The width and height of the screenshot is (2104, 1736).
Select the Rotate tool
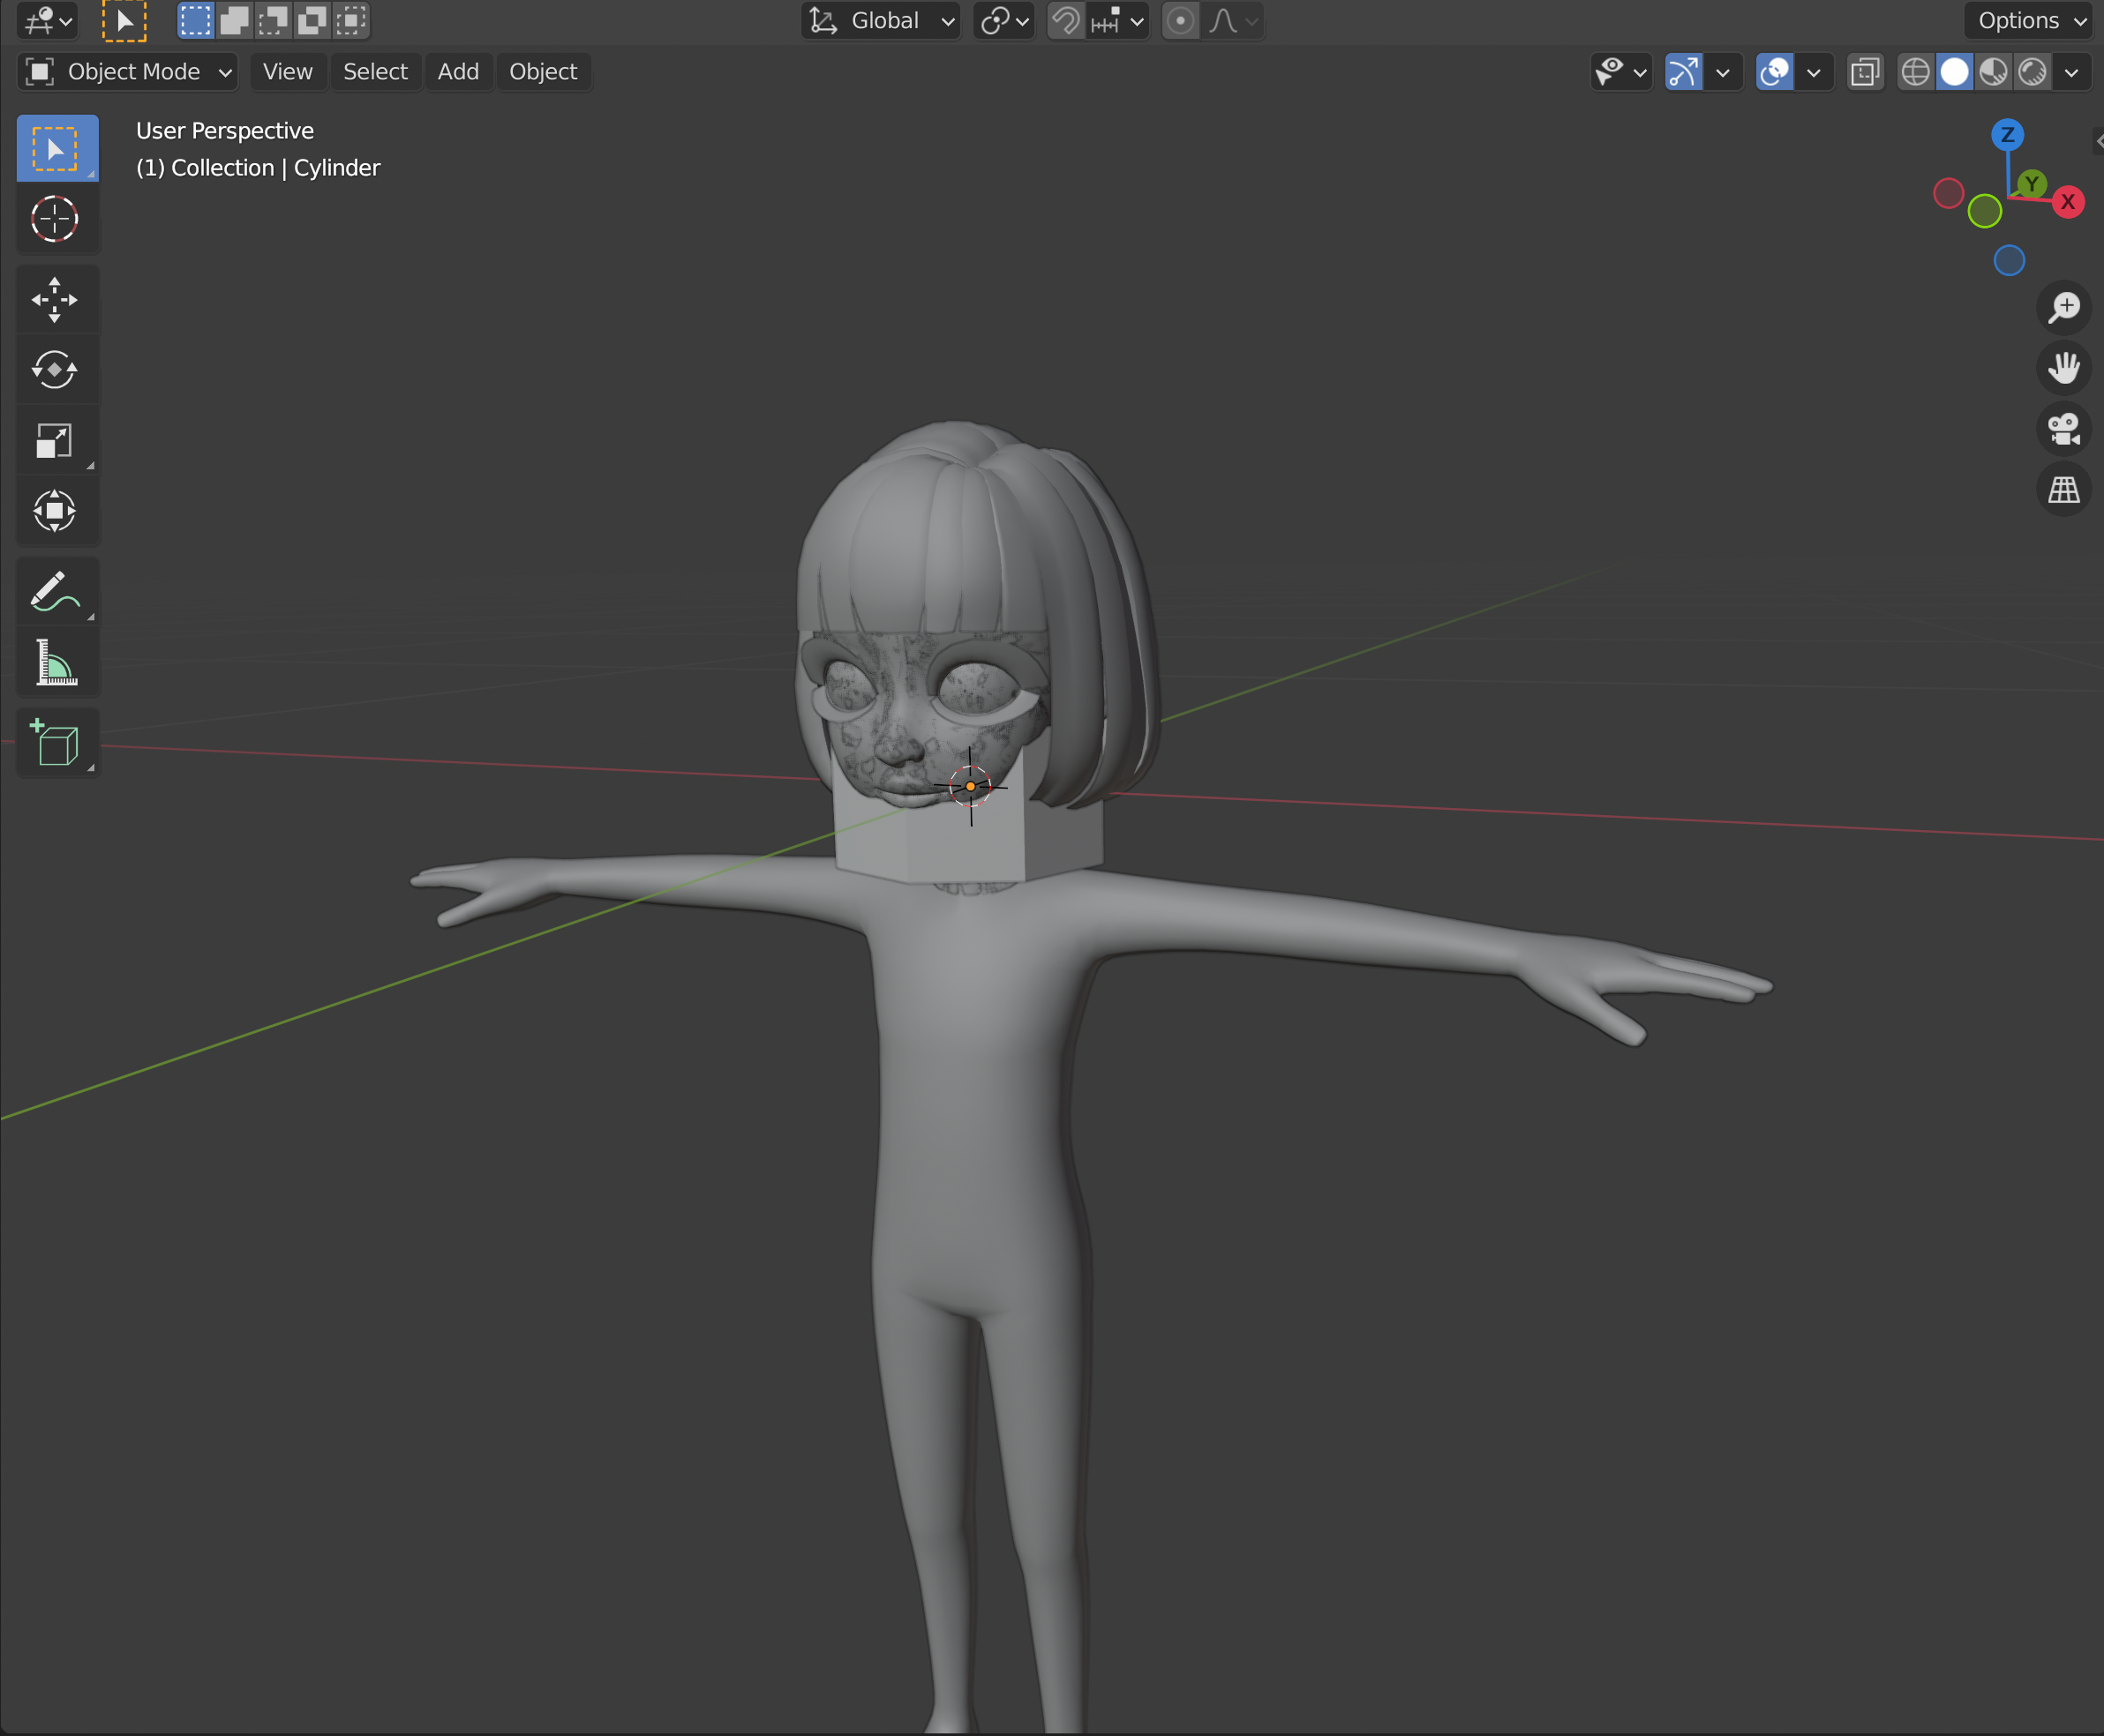point(57,370)
